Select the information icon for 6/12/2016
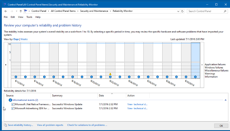230x131 pixels. [x=16, y=77]
